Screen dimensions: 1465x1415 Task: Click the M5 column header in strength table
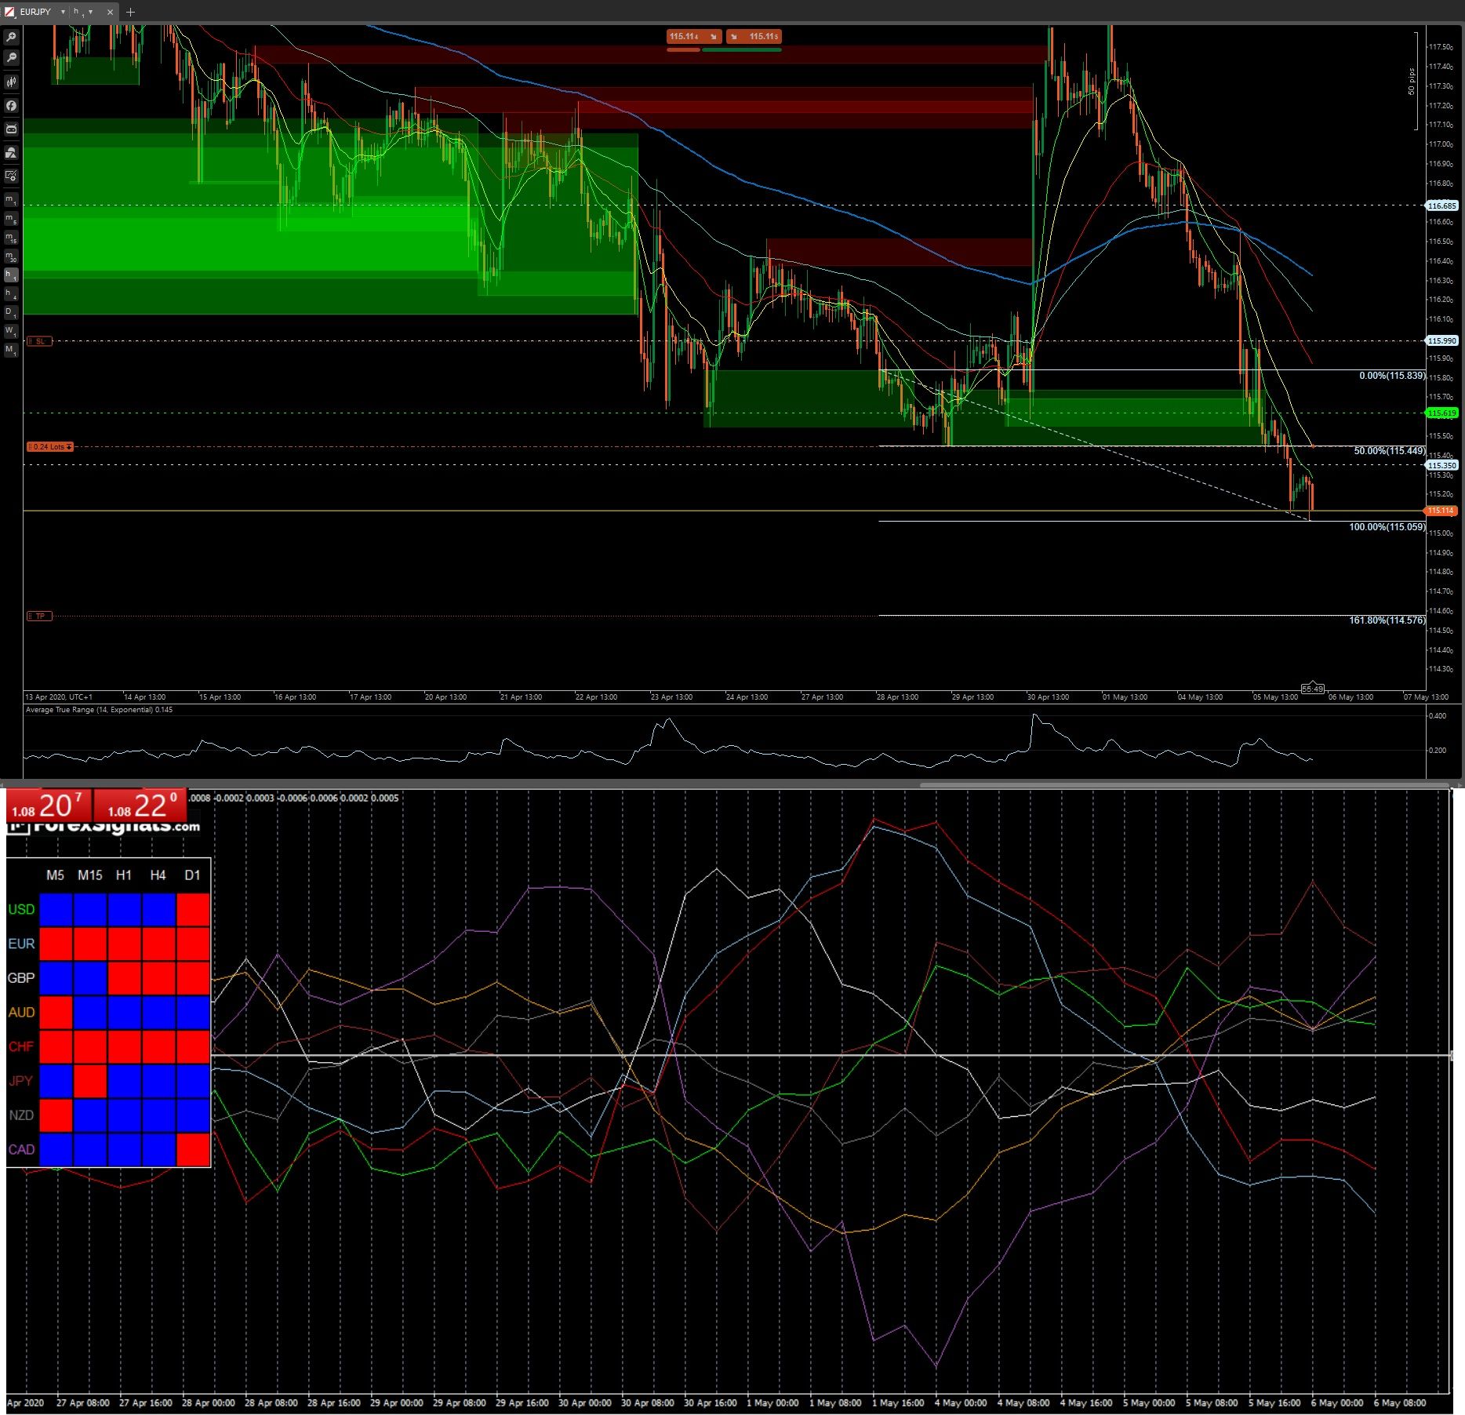pyautogui.click(x=55, y=875)
